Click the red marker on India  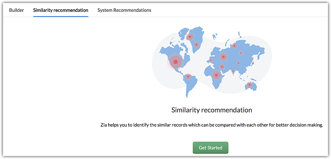click(x=233, y=71)
